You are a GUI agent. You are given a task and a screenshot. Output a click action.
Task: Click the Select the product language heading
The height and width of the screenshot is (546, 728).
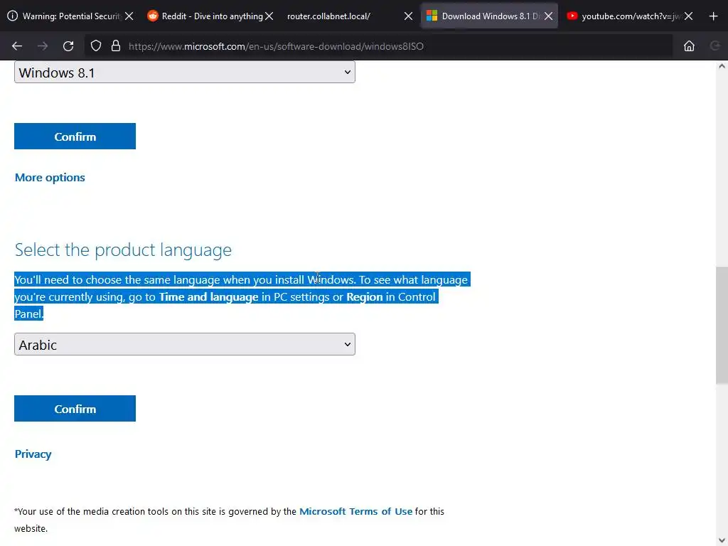(123, 250)
